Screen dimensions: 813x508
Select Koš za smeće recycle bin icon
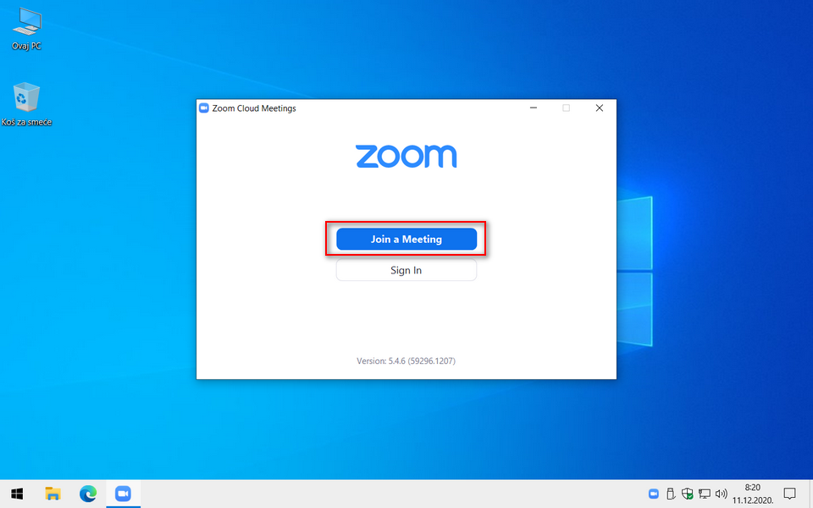26,104
